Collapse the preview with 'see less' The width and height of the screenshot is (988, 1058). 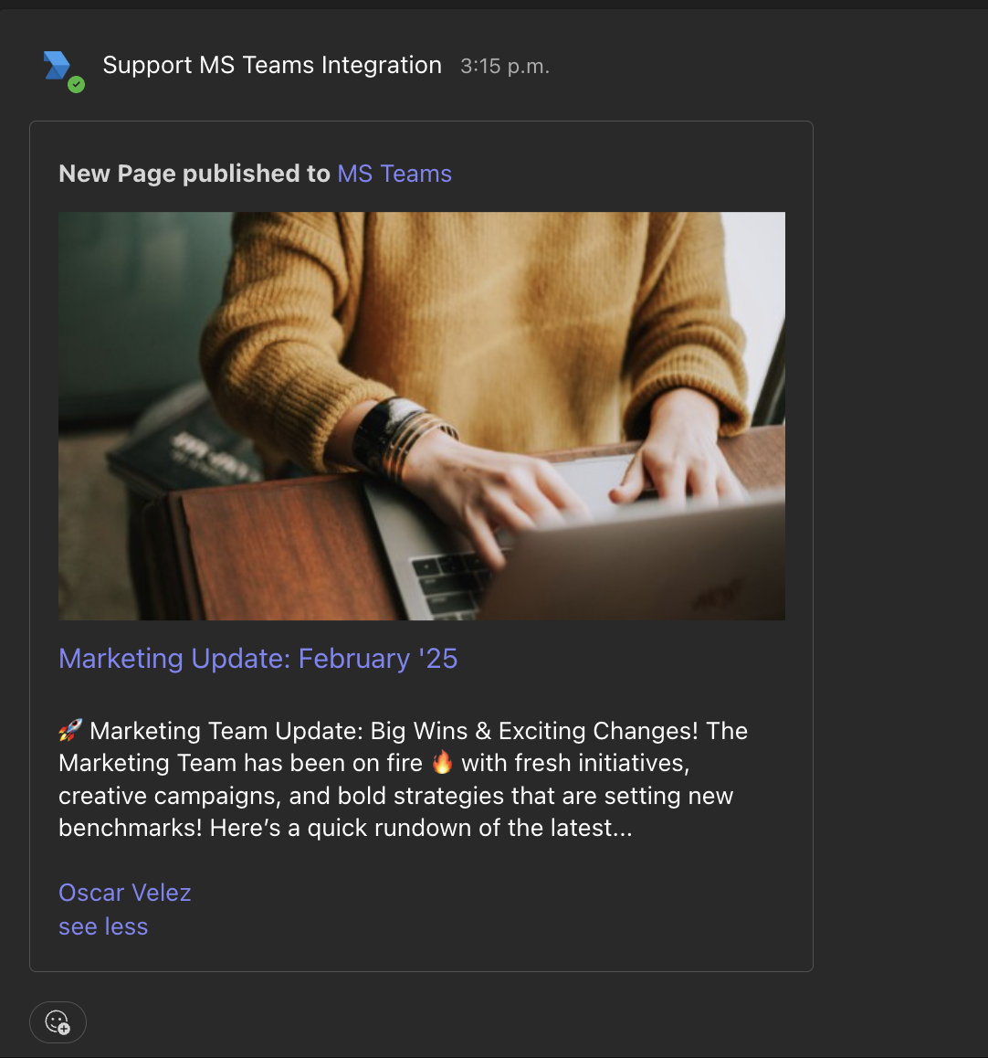102,926
